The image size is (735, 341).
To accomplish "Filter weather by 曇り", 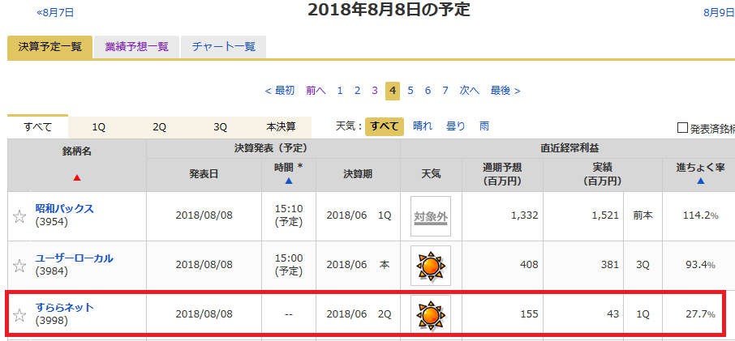I will point(456,126).
